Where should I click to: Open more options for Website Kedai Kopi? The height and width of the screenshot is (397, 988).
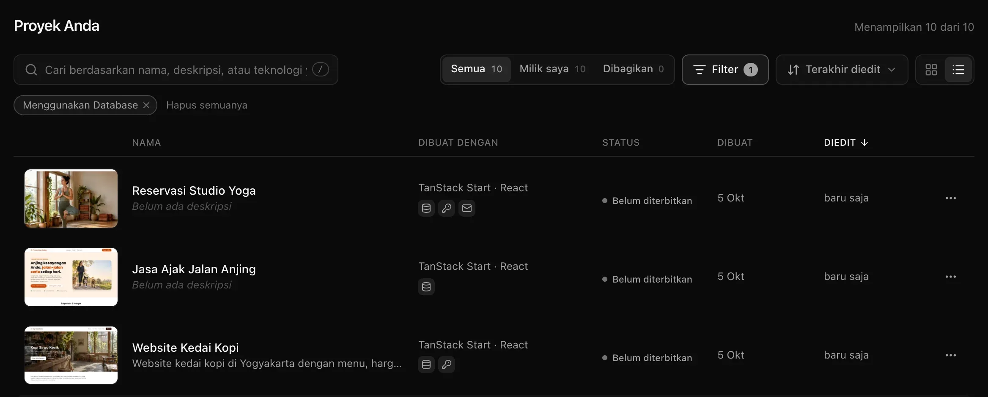coord(951,355)
